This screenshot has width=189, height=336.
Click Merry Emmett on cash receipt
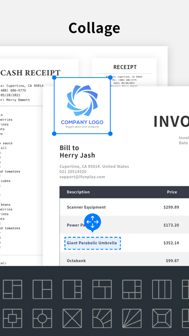tap(18, 100)
